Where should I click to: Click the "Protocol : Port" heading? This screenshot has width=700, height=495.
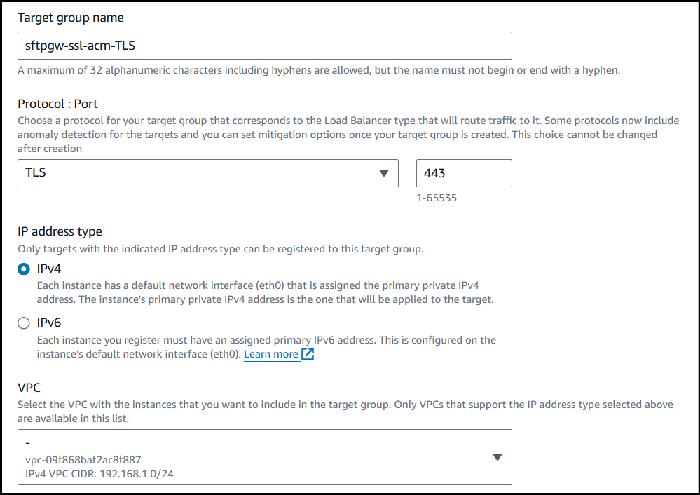coord(57,104)
